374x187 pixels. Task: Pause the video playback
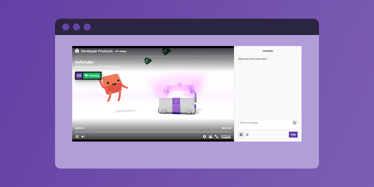[x=77, y=137]
